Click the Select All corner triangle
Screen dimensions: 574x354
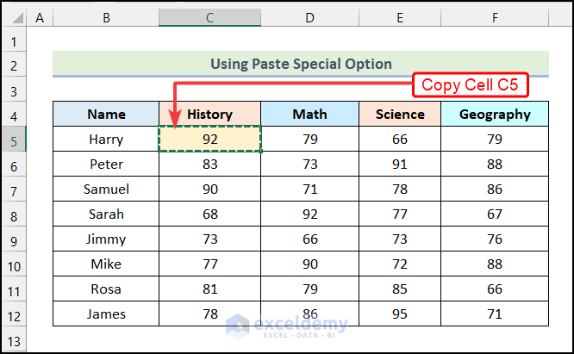point(15,17)
